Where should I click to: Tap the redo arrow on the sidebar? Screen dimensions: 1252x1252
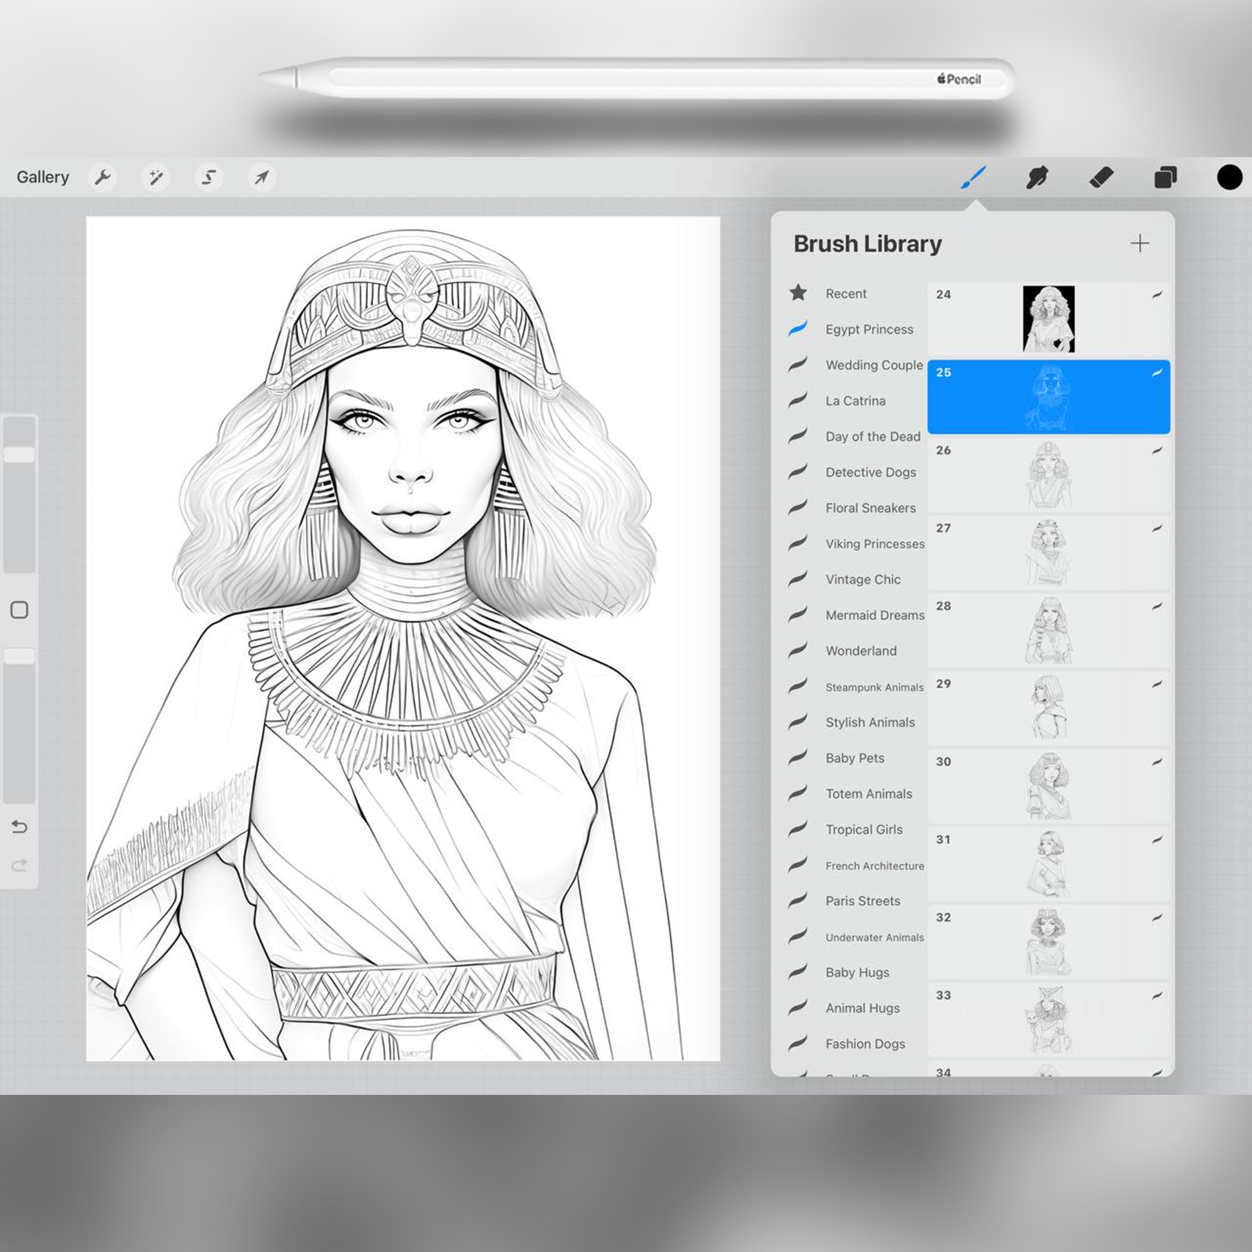[20, 864]
